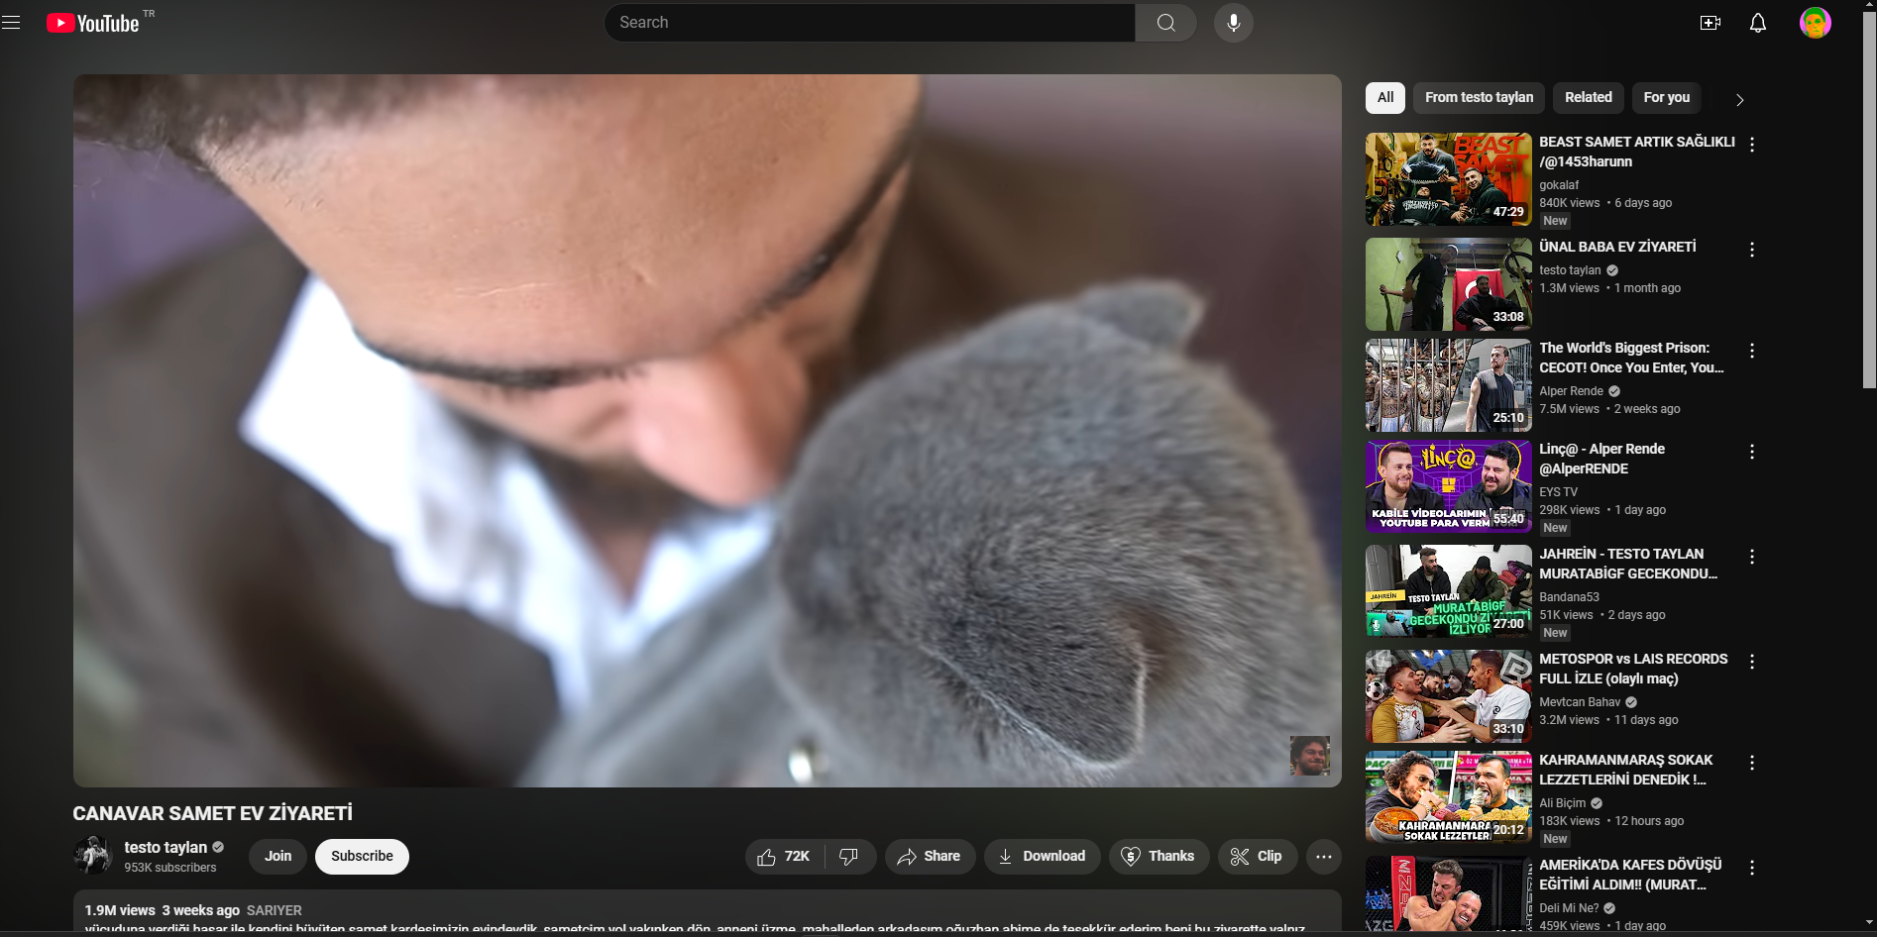The image size is (1877, 937).
Task: Select the Related chip
Action: (1588, 98)
